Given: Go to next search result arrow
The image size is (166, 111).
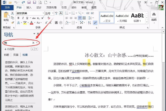Looking at the screenshot, I should 36,49.
